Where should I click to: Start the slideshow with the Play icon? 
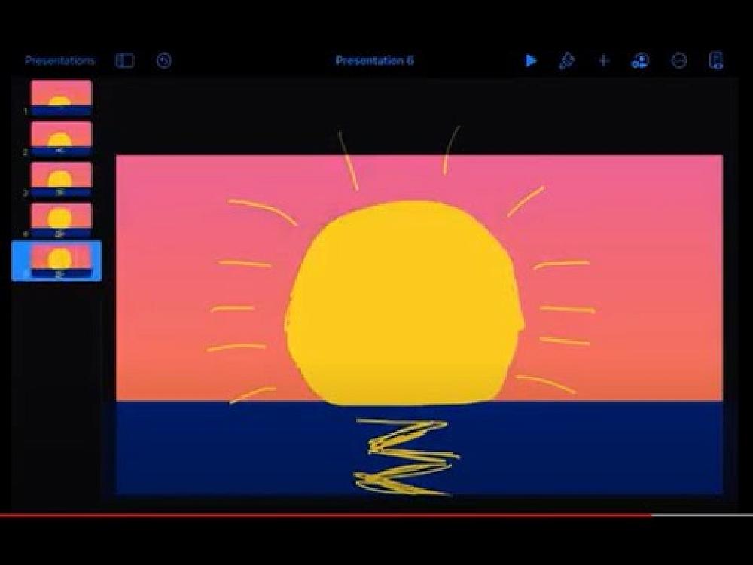[x=532, y=60]
